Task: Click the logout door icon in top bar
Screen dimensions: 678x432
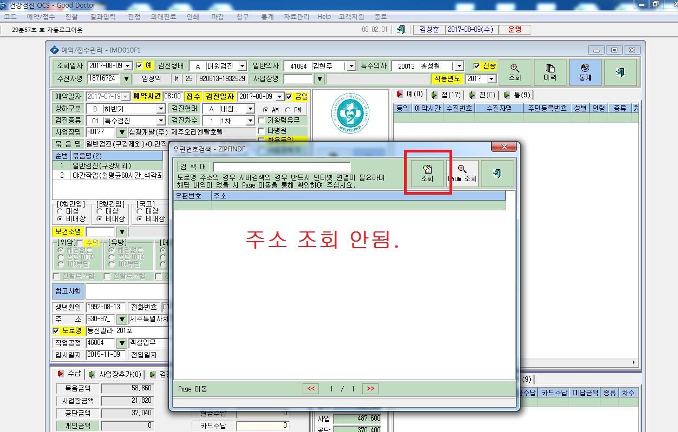Action: tap(401, 30)
